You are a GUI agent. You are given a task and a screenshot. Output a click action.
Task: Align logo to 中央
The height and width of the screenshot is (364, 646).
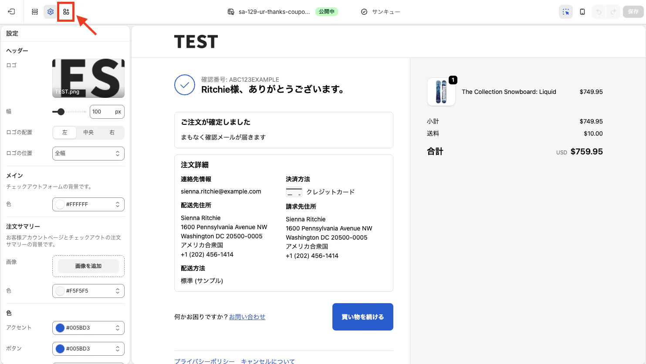pos(88,133)
